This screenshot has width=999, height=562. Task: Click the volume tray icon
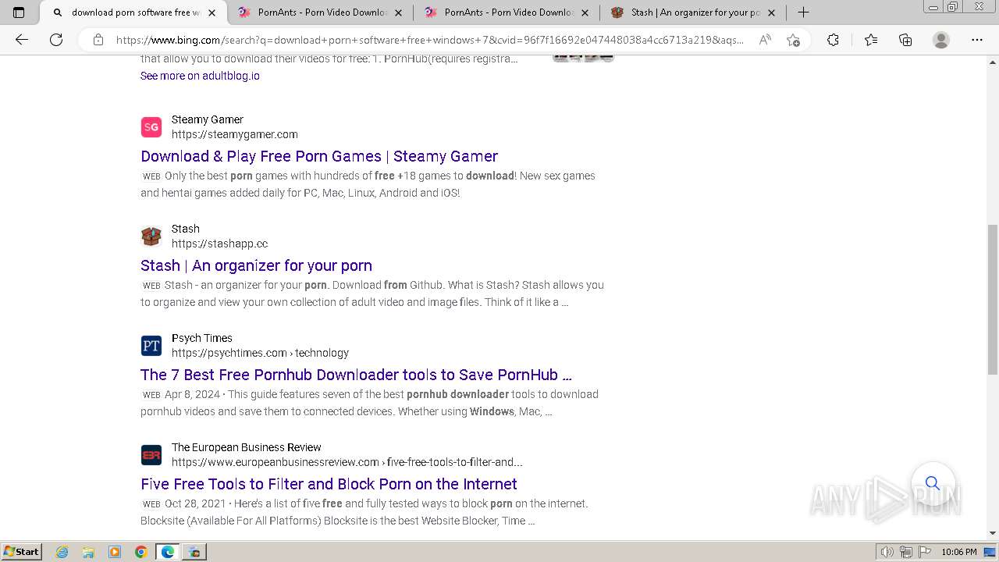pos(887,552)
